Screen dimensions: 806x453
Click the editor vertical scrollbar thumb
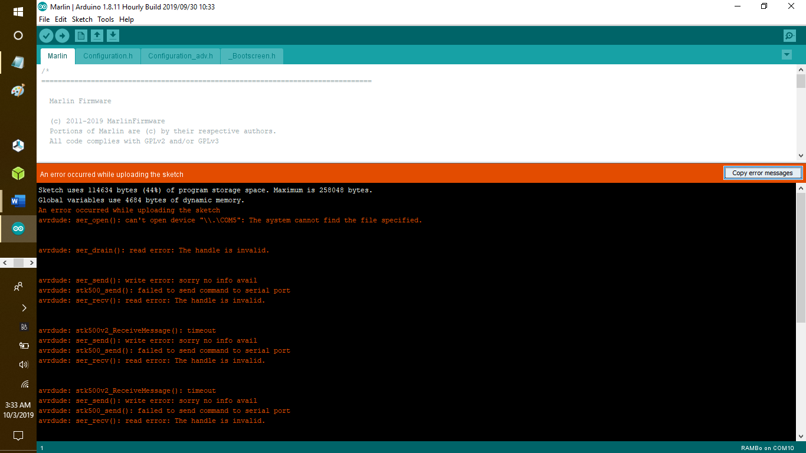point(801,81)
